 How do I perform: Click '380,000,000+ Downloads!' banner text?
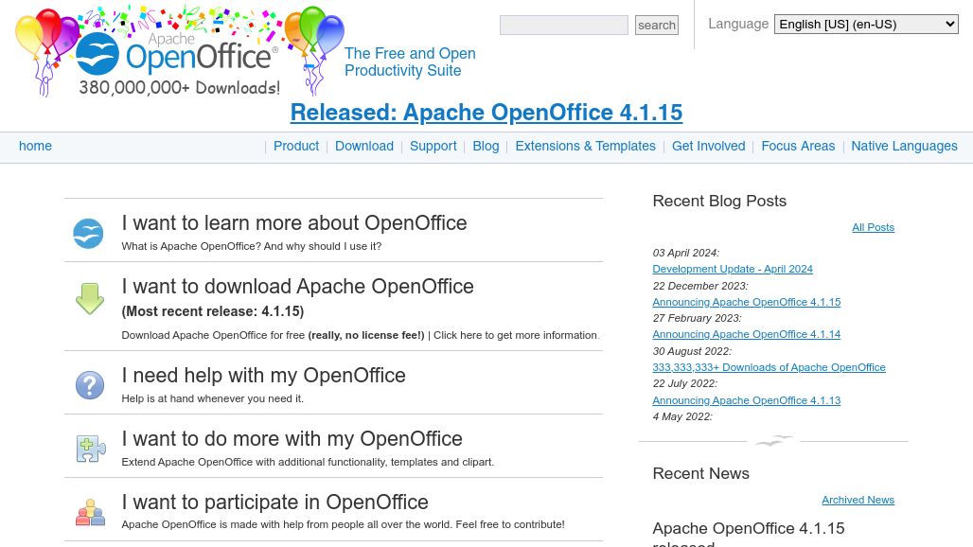[x=179, y=87]
